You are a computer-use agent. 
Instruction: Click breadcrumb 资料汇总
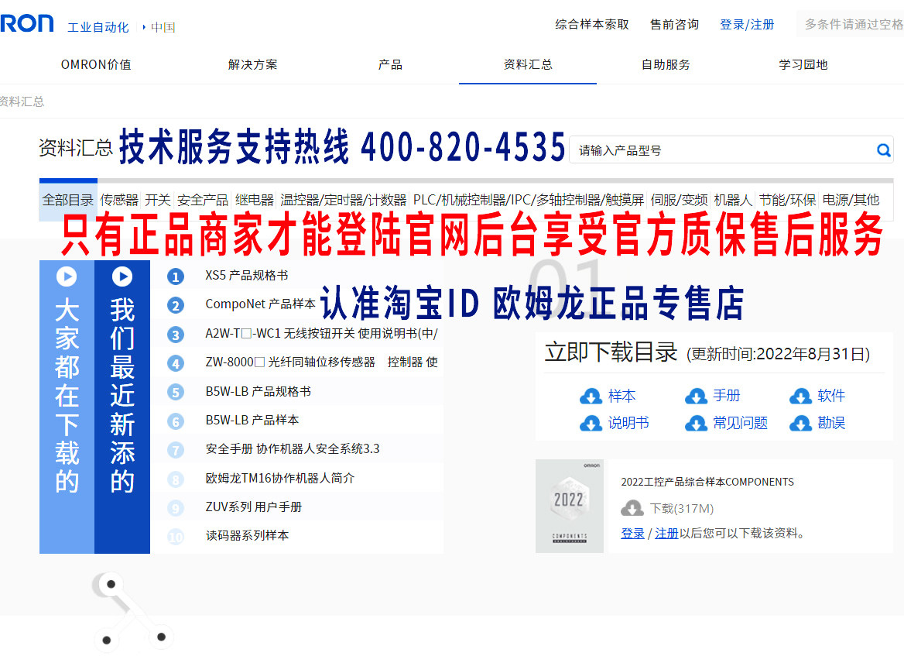(x=22, y=101)
